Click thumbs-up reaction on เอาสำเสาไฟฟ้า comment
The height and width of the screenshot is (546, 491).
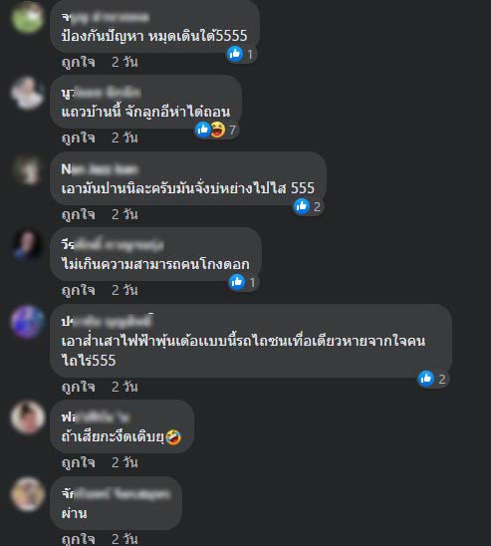coord(426,379)
